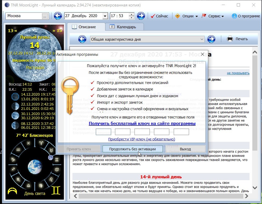Click into the Москва city field
Screen dimensions: 262x204
pyautogui.click(x=24, y=16)
